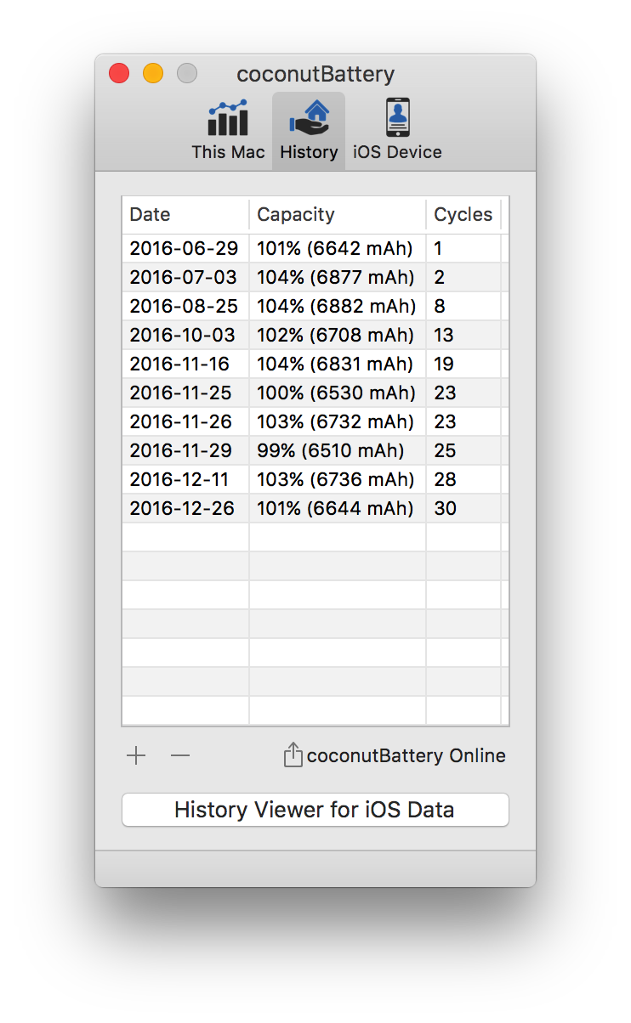
Task: Select the 2016-11-26 date cell
Action: pyautogui.click(x=184, y=421)
